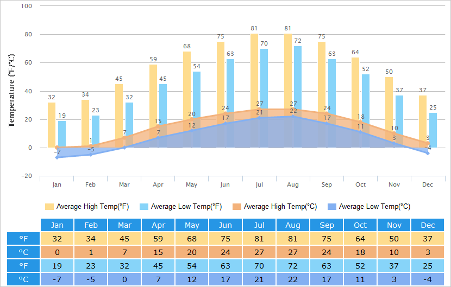The width and height of the screenshot is (451, 287).
Task: Click the Temperature (°F/°C) axis title
Action: pyautogui.click(x=11, y=91)
